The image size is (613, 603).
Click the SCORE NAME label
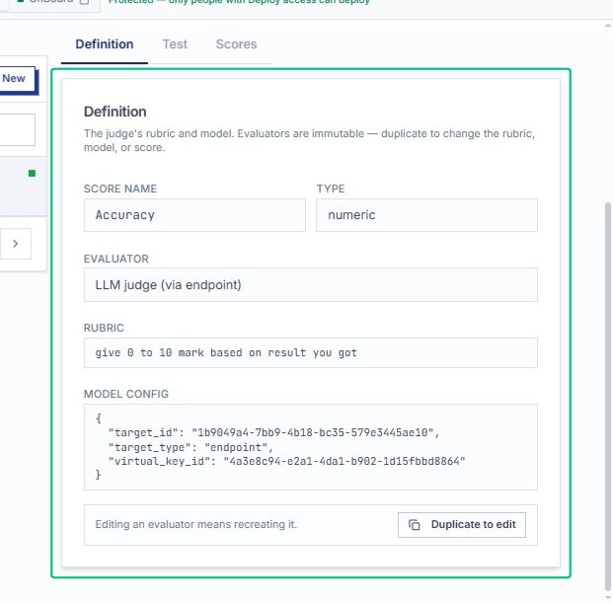coord(120,188)
